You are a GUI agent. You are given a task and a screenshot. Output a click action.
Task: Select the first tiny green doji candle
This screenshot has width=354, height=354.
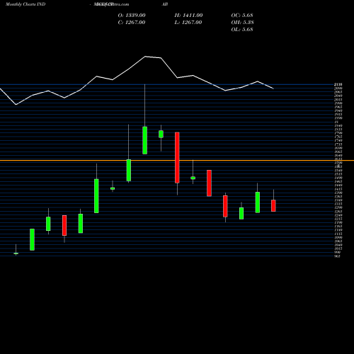point(16,253)
